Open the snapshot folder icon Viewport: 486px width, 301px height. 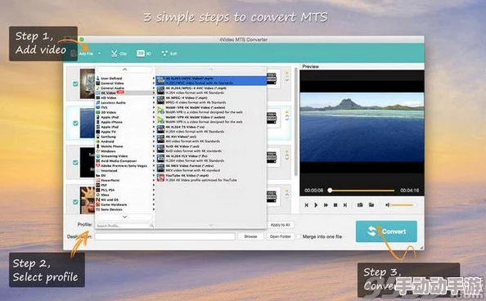point(371,204)
